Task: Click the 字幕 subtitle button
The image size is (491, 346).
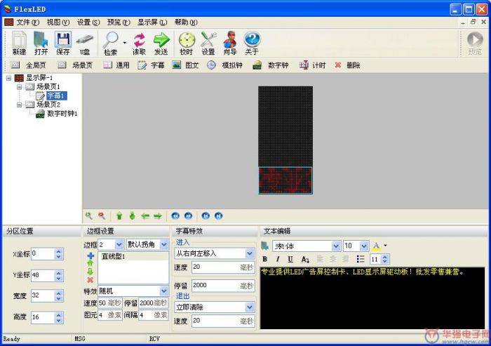Action: (x=152, y=65)
